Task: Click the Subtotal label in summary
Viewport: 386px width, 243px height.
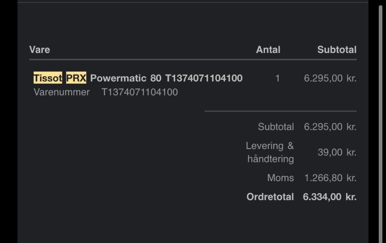Action: (276, 127)
